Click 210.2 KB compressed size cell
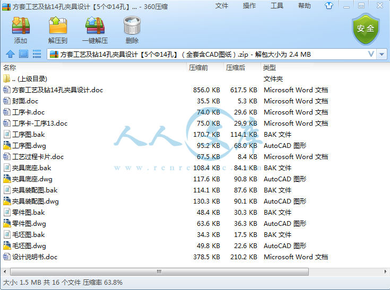This screenshot has width=390, height=290. (x=244, y=257)
